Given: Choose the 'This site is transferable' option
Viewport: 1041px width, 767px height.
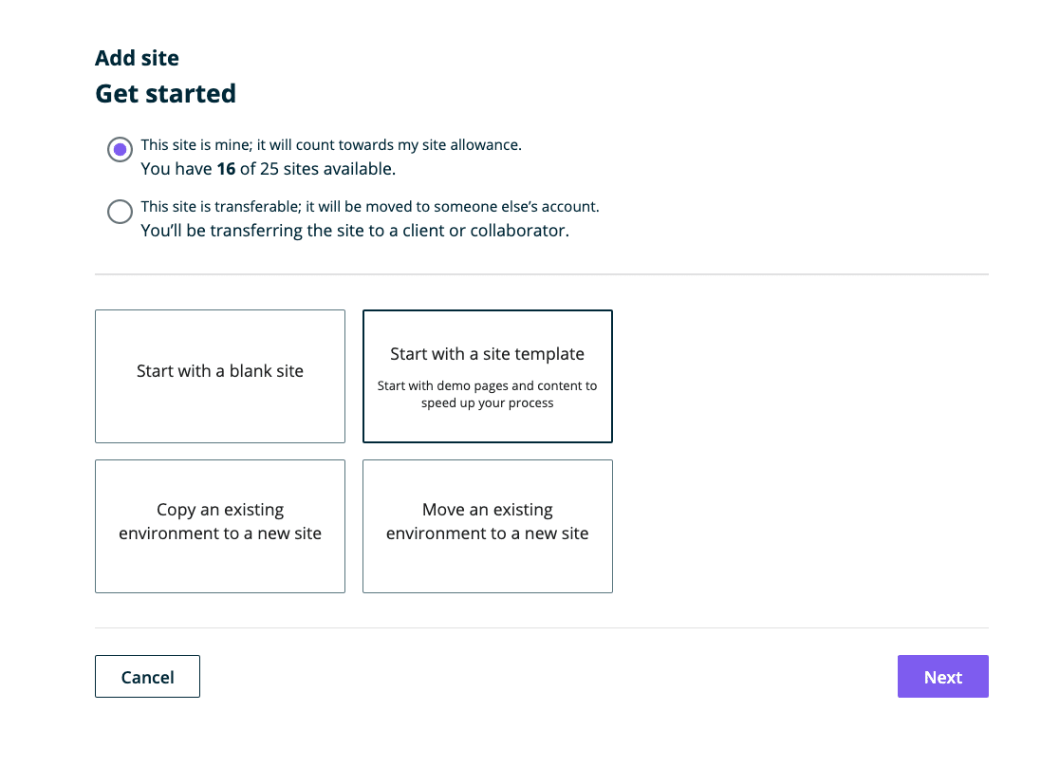Looking at the screenshot, I should click(120, 211).
